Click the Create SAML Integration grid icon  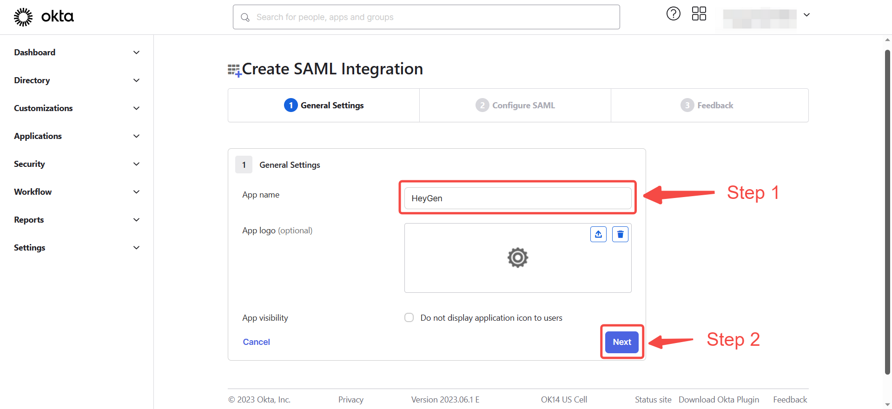[234, 70]
